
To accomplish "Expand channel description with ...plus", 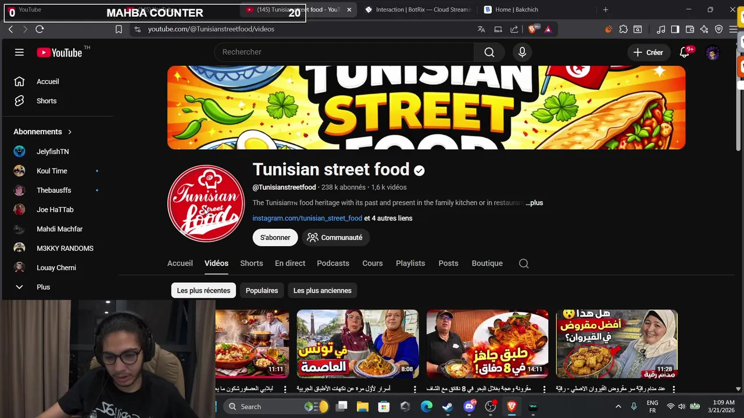I will click(534, 203).
